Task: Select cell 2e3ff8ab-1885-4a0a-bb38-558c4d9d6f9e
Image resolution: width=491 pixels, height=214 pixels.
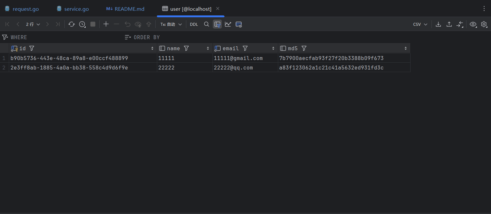Action: (83, 68)
